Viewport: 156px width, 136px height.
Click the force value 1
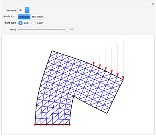click(x=75, y=30)
